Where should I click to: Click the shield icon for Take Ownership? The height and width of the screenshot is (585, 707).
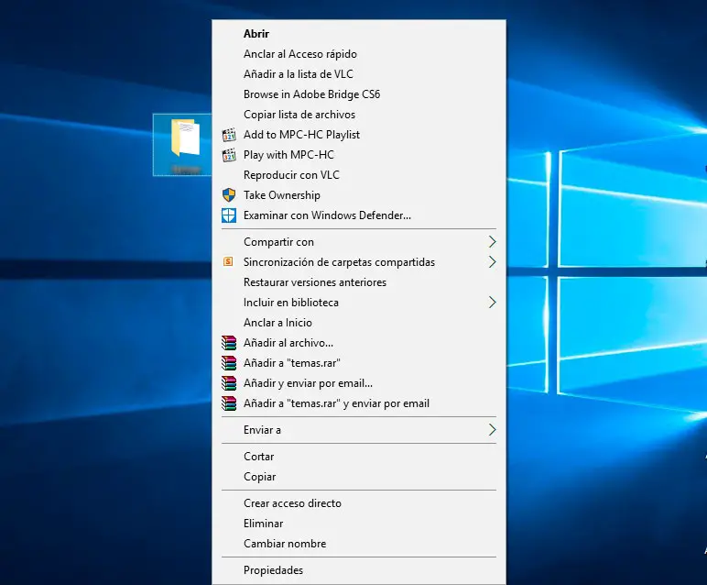[229, 195]
